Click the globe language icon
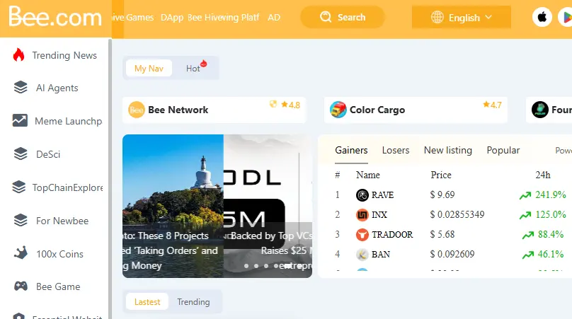Image resolution: width=572 pixels, height=319 pixels. click(x=437, y=17)
